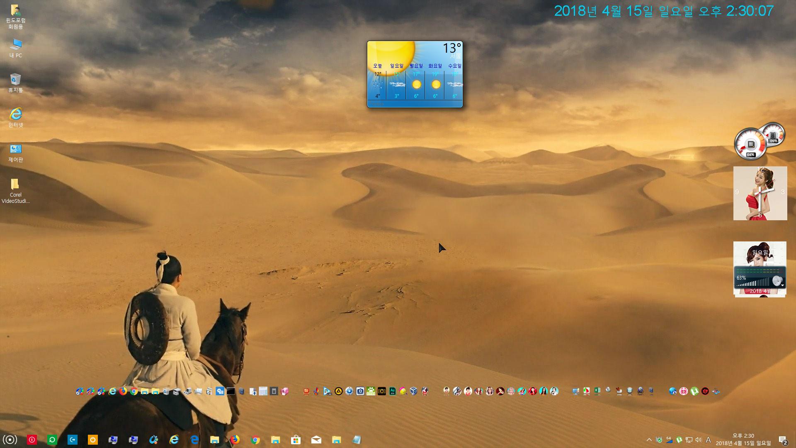
Task: Launch Firefox from the taskbar
Action: coord(235,440)
